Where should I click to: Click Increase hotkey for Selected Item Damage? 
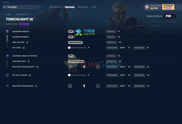pos(139,86)
